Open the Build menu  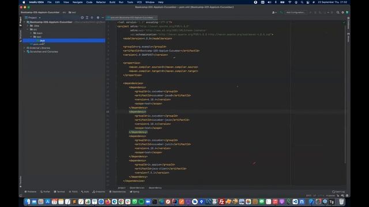[x=112, y=2]
